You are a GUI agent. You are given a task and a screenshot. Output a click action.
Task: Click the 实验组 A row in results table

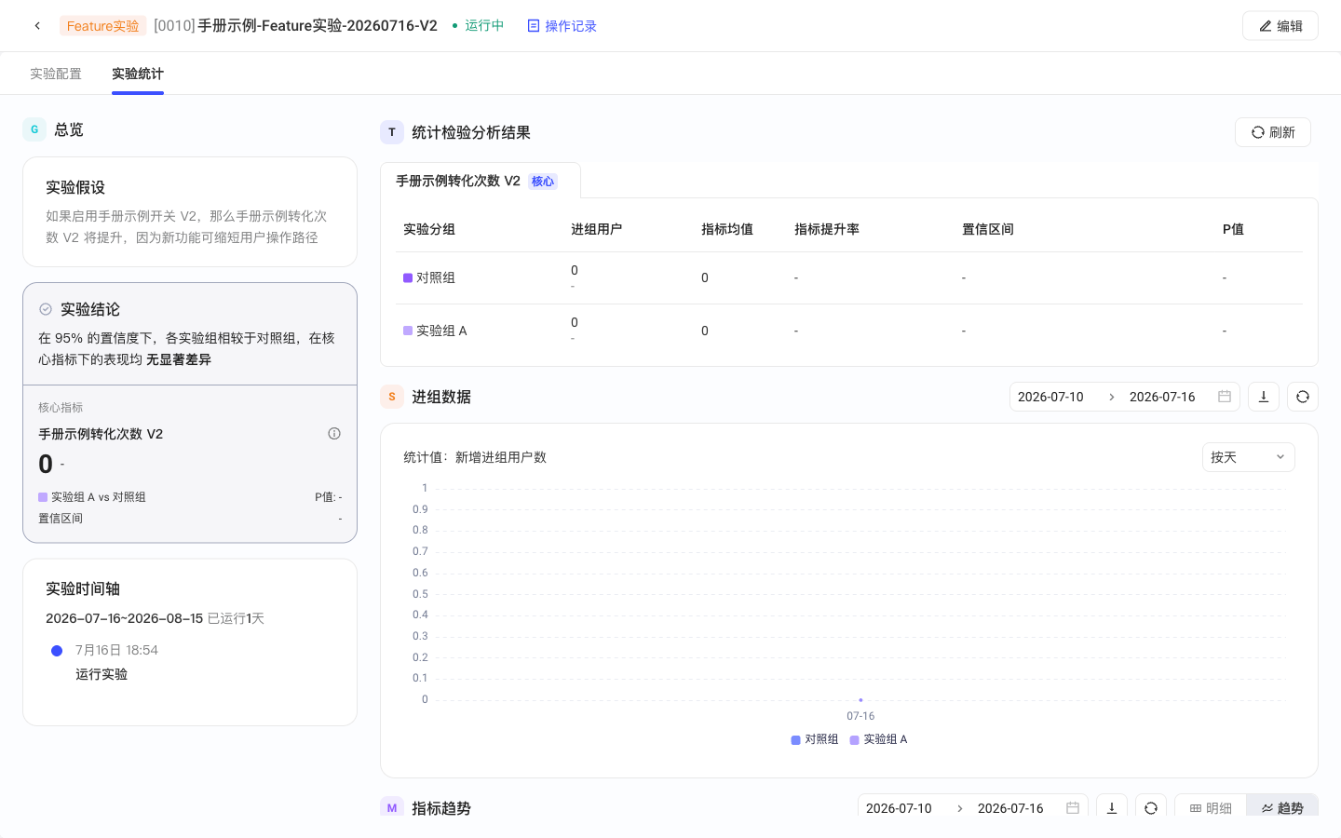tap(849, 331)
